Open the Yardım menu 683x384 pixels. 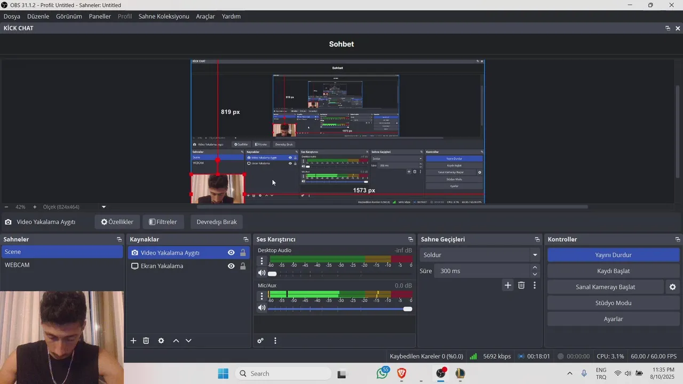(x=231, y=17)
